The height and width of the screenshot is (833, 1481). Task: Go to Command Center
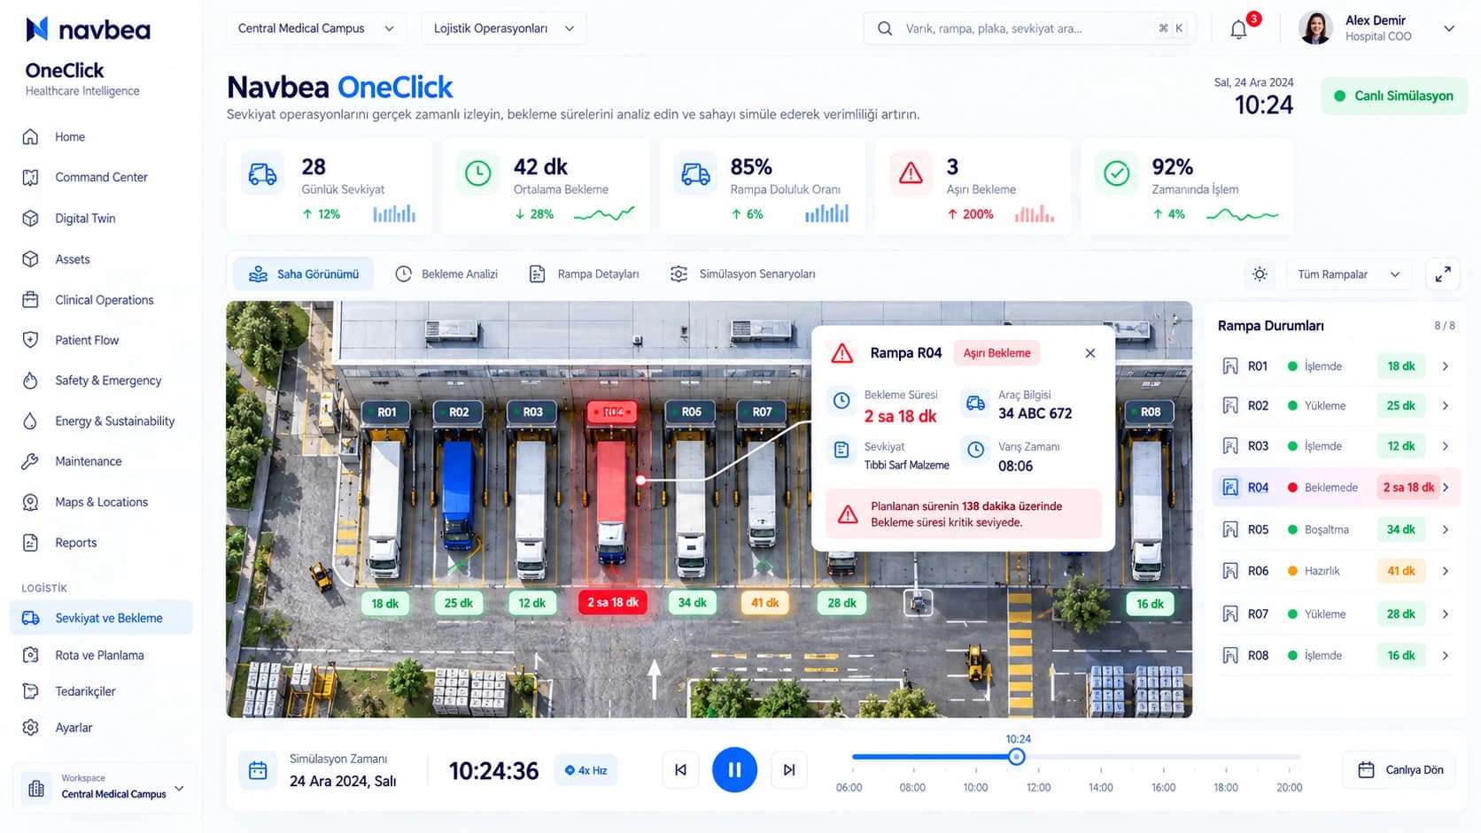coord(101,177)
